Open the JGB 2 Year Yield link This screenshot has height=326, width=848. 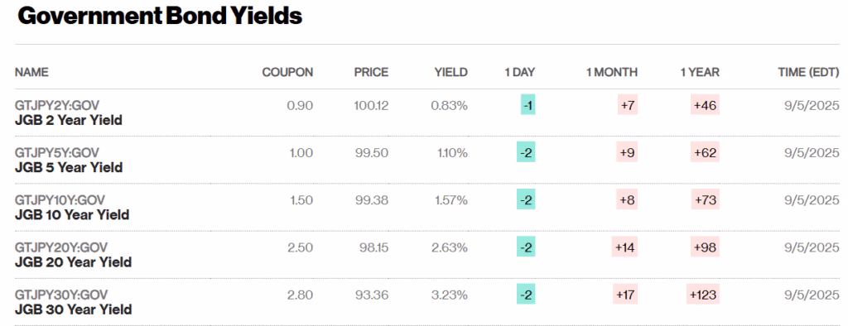pyautogui.click(x=68, y=120)
